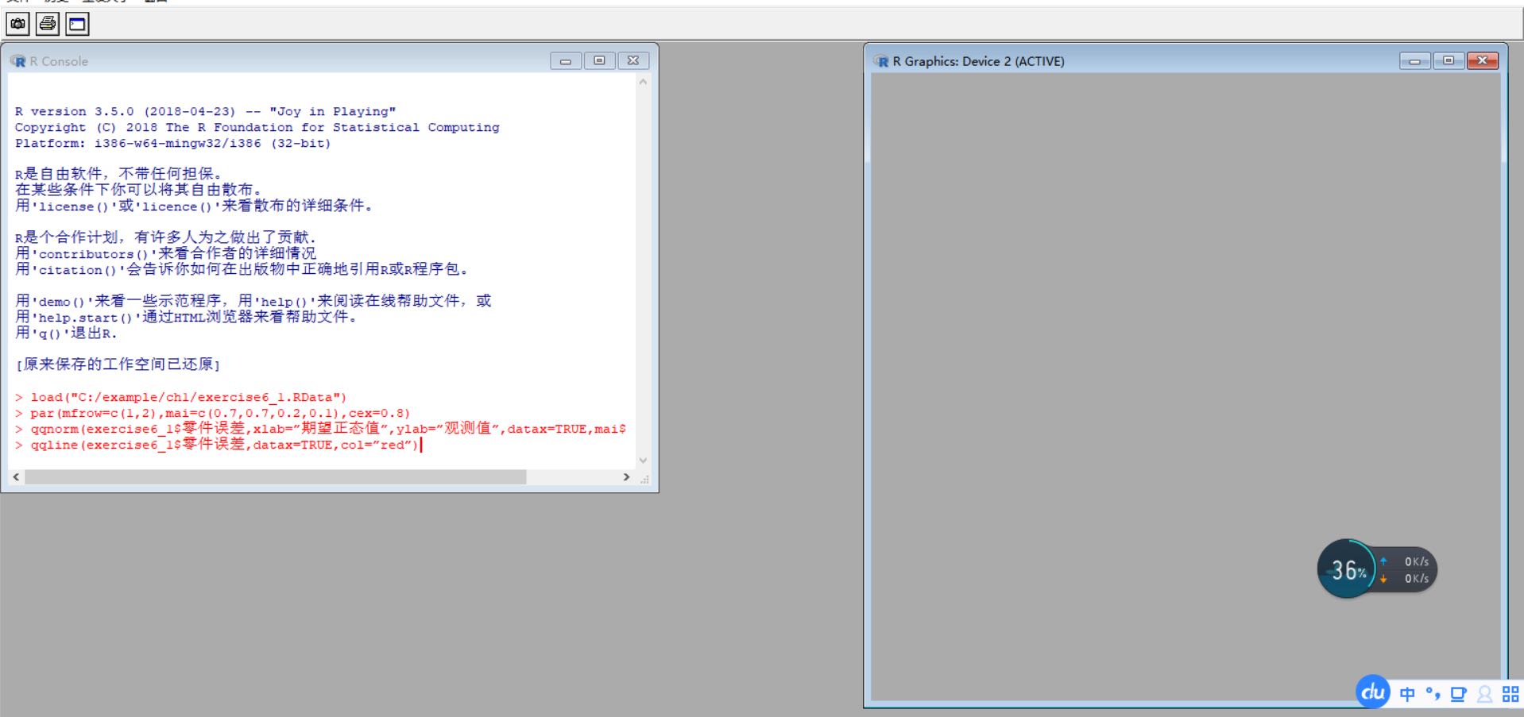Click the console horizontal scrollbar left arrow

16,477
